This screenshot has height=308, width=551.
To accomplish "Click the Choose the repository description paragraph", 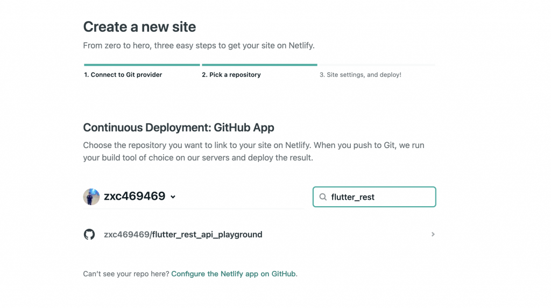I will click(x=253, y=152).
